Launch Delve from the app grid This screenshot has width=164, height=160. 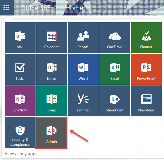pos(52,69)
